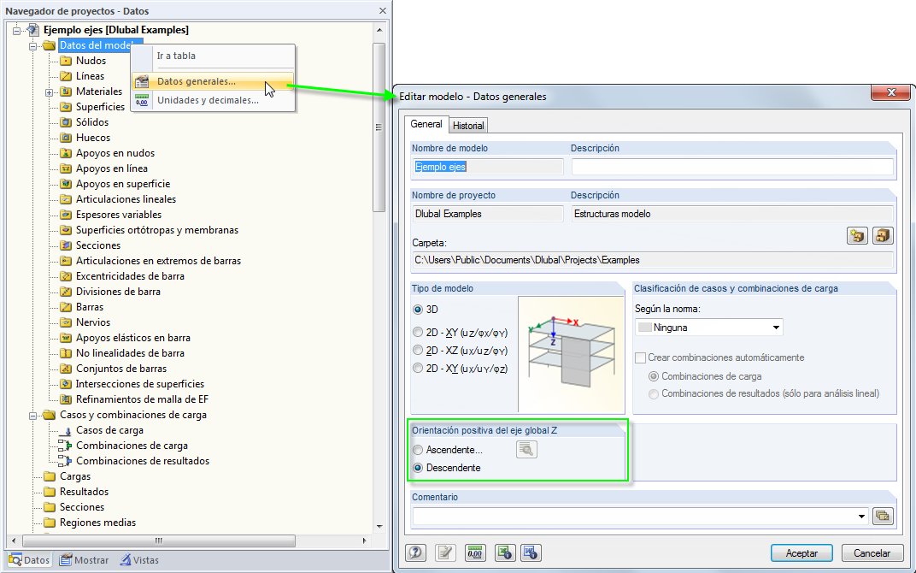
Task: Click the Apoyos en nudos icon
Action: 66,153
